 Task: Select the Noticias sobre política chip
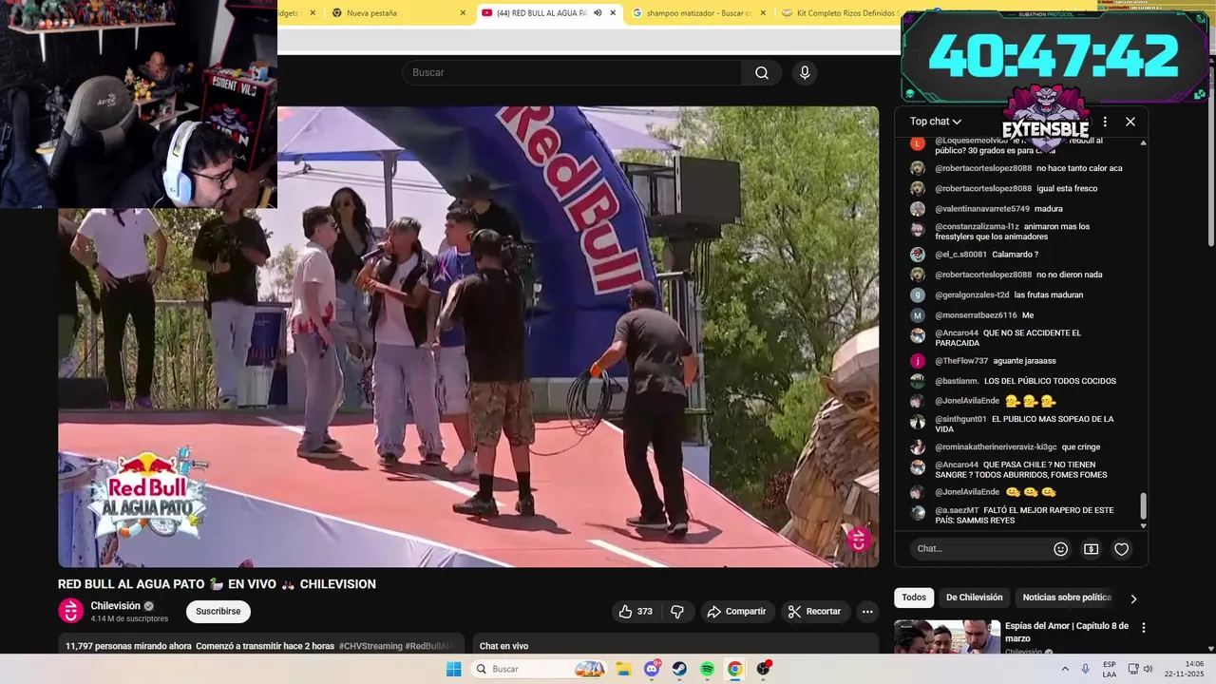coord(1067,598)
